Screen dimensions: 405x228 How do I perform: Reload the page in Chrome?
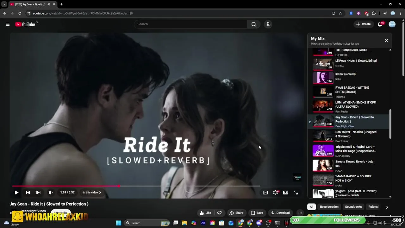tap(20, 13)
